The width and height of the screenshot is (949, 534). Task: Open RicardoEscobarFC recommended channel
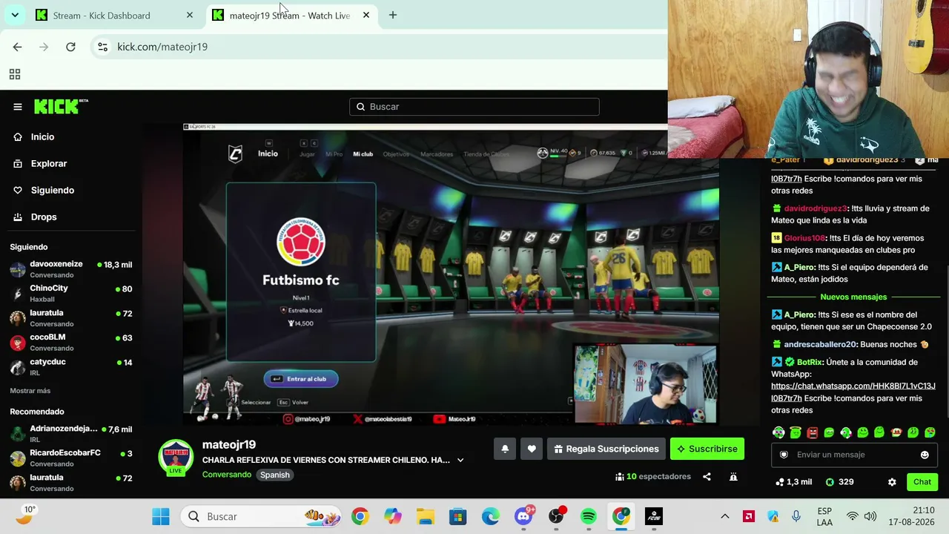pyautogui.click(x=70, y=458)
